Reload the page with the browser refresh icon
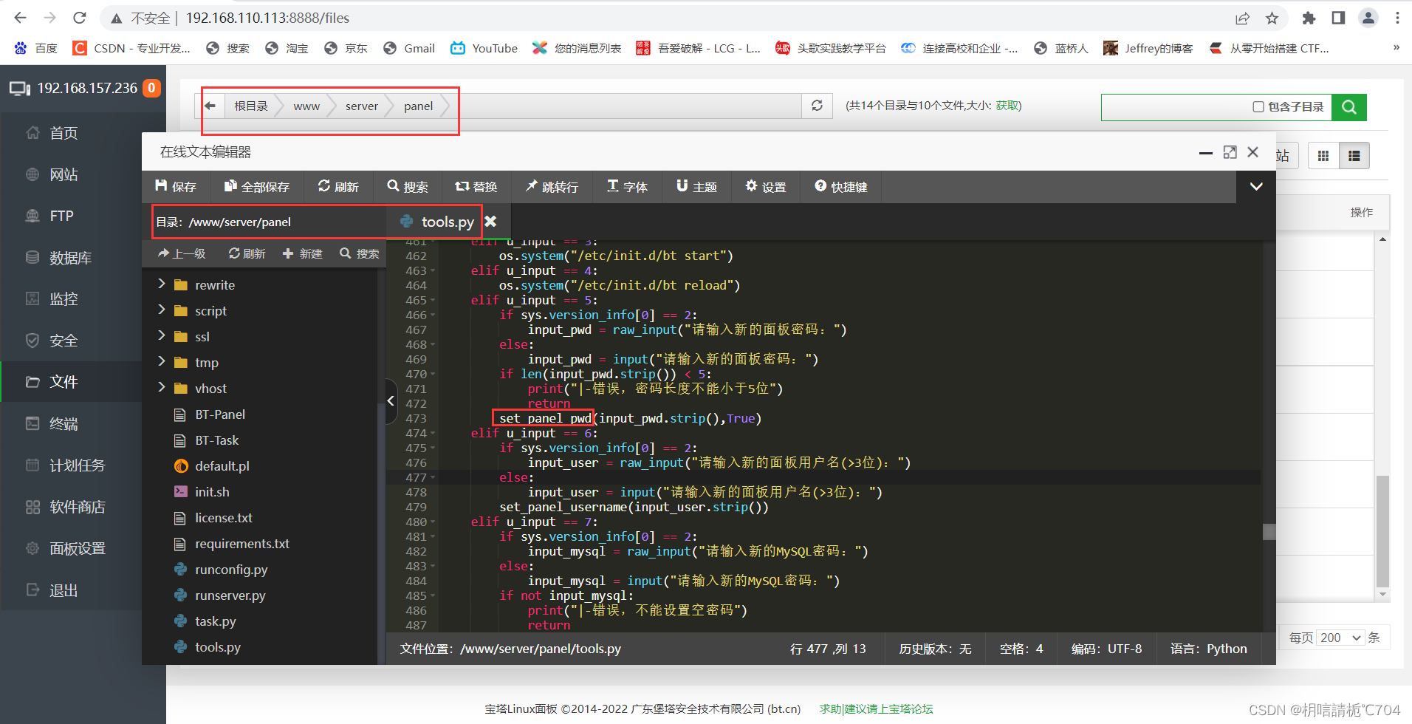1412x724 pixels. click(80, 18)
